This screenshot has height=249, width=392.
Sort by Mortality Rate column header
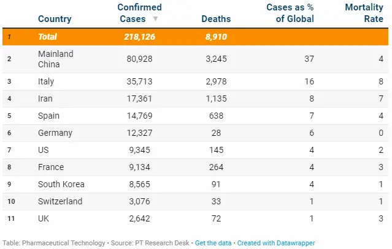(364, 13)
